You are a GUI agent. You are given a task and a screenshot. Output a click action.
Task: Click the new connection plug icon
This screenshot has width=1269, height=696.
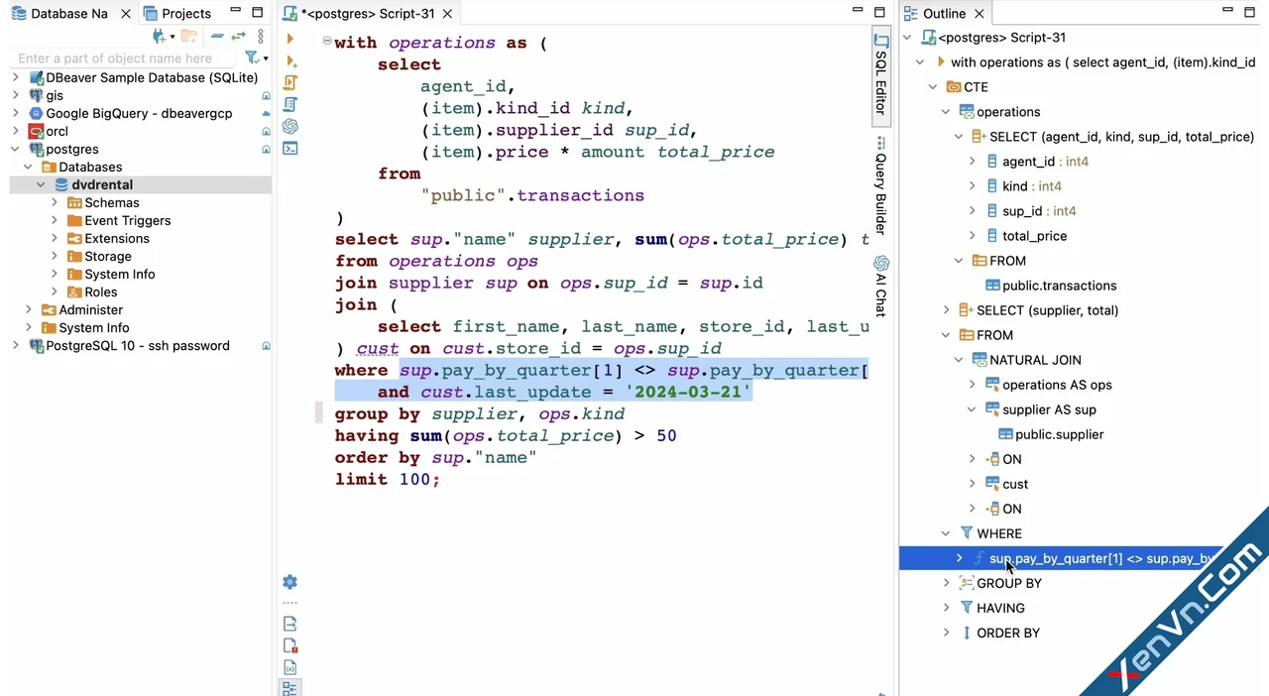point(159,37)
